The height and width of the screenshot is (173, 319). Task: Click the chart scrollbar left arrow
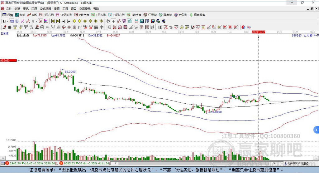coord(115,163)
